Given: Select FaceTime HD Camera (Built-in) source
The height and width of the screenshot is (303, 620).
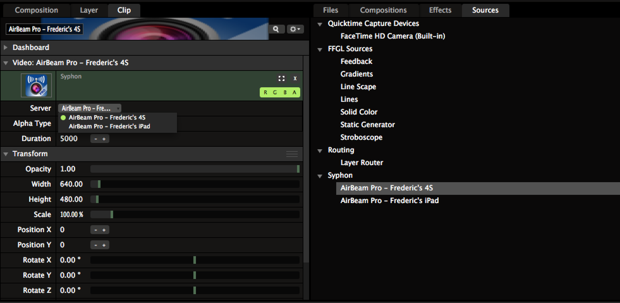Looking at the screenshot, I should click(392, 36).
